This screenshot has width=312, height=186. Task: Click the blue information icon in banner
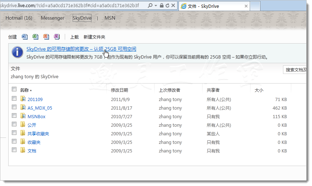[17, 52]
